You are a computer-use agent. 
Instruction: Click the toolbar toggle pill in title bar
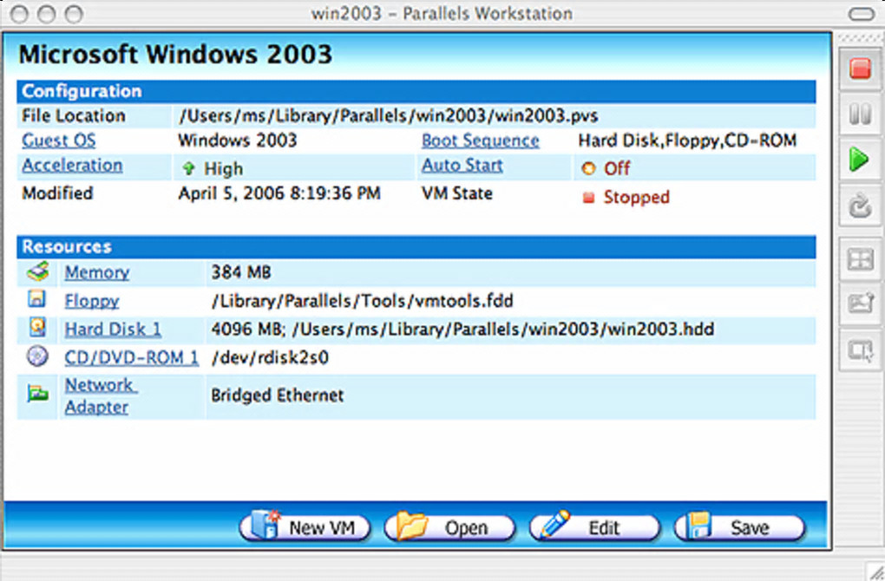[x=862, y=14]
